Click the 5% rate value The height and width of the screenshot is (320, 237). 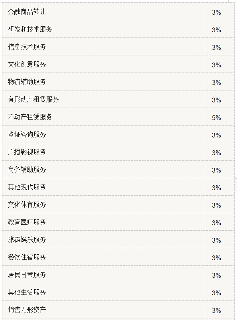pyautogui.click(x=216, y=118)
